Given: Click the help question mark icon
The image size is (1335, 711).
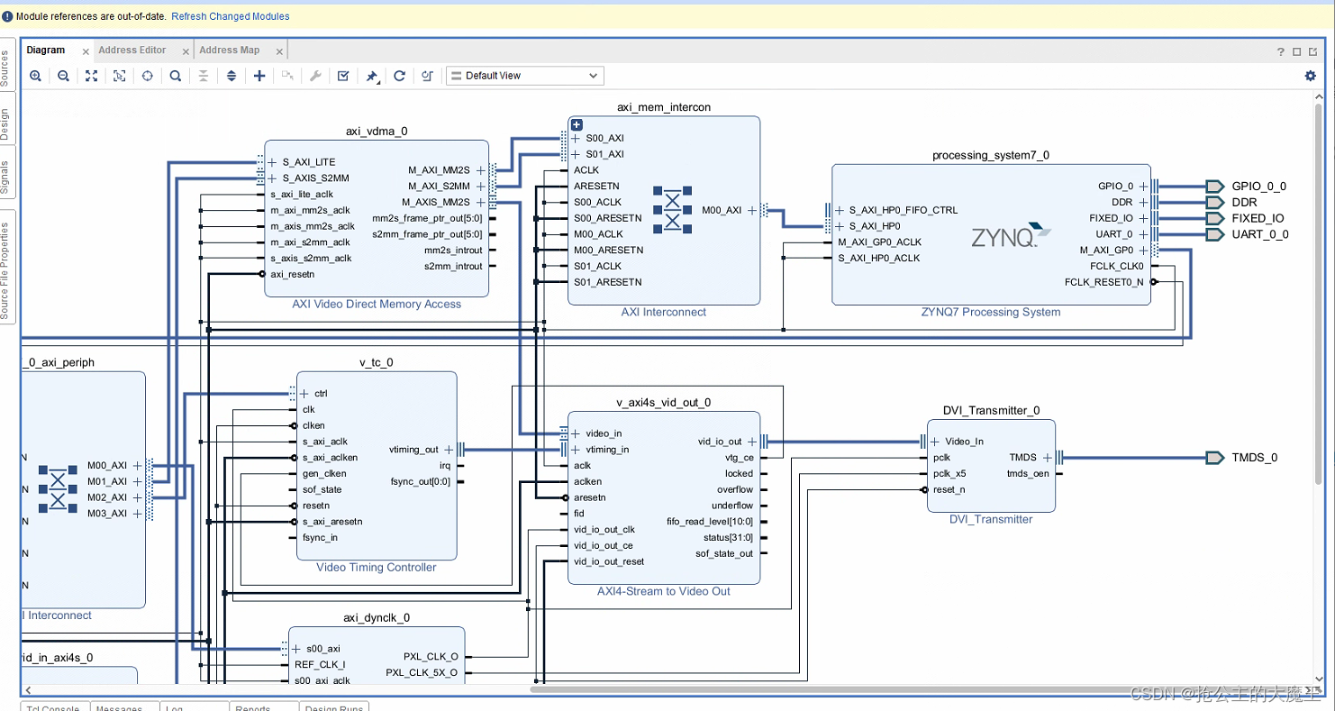Looking at the screenshot, I should tap(1281, 51).
